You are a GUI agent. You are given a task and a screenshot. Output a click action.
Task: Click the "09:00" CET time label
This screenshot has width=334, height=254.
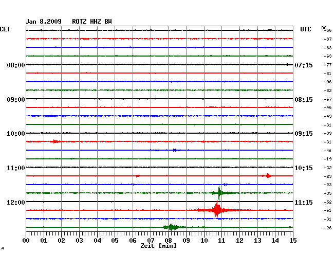point(16,100)
